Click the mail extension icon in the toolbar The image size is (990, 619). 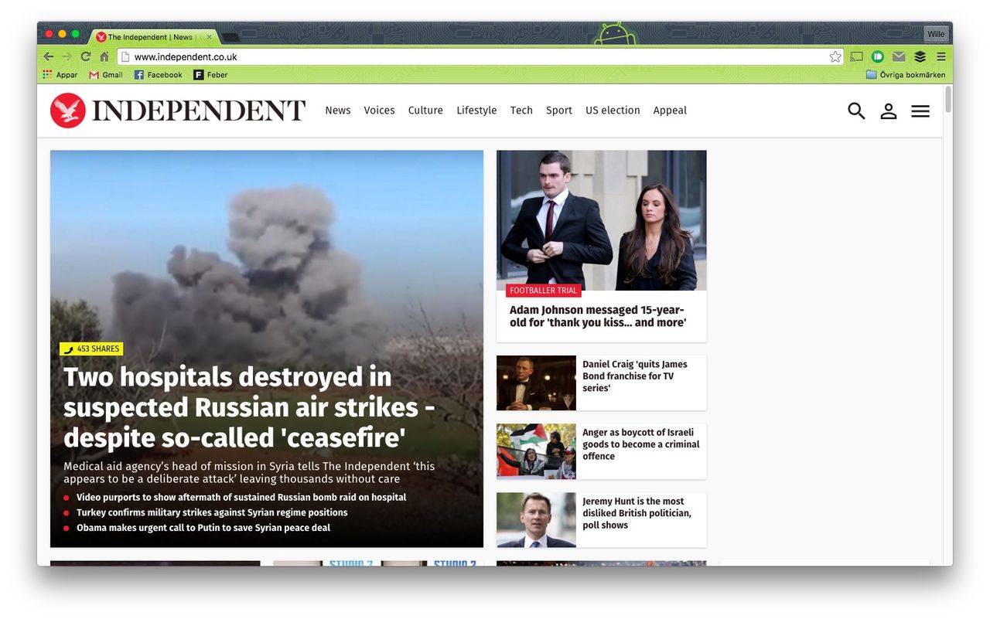coord(898,56)
